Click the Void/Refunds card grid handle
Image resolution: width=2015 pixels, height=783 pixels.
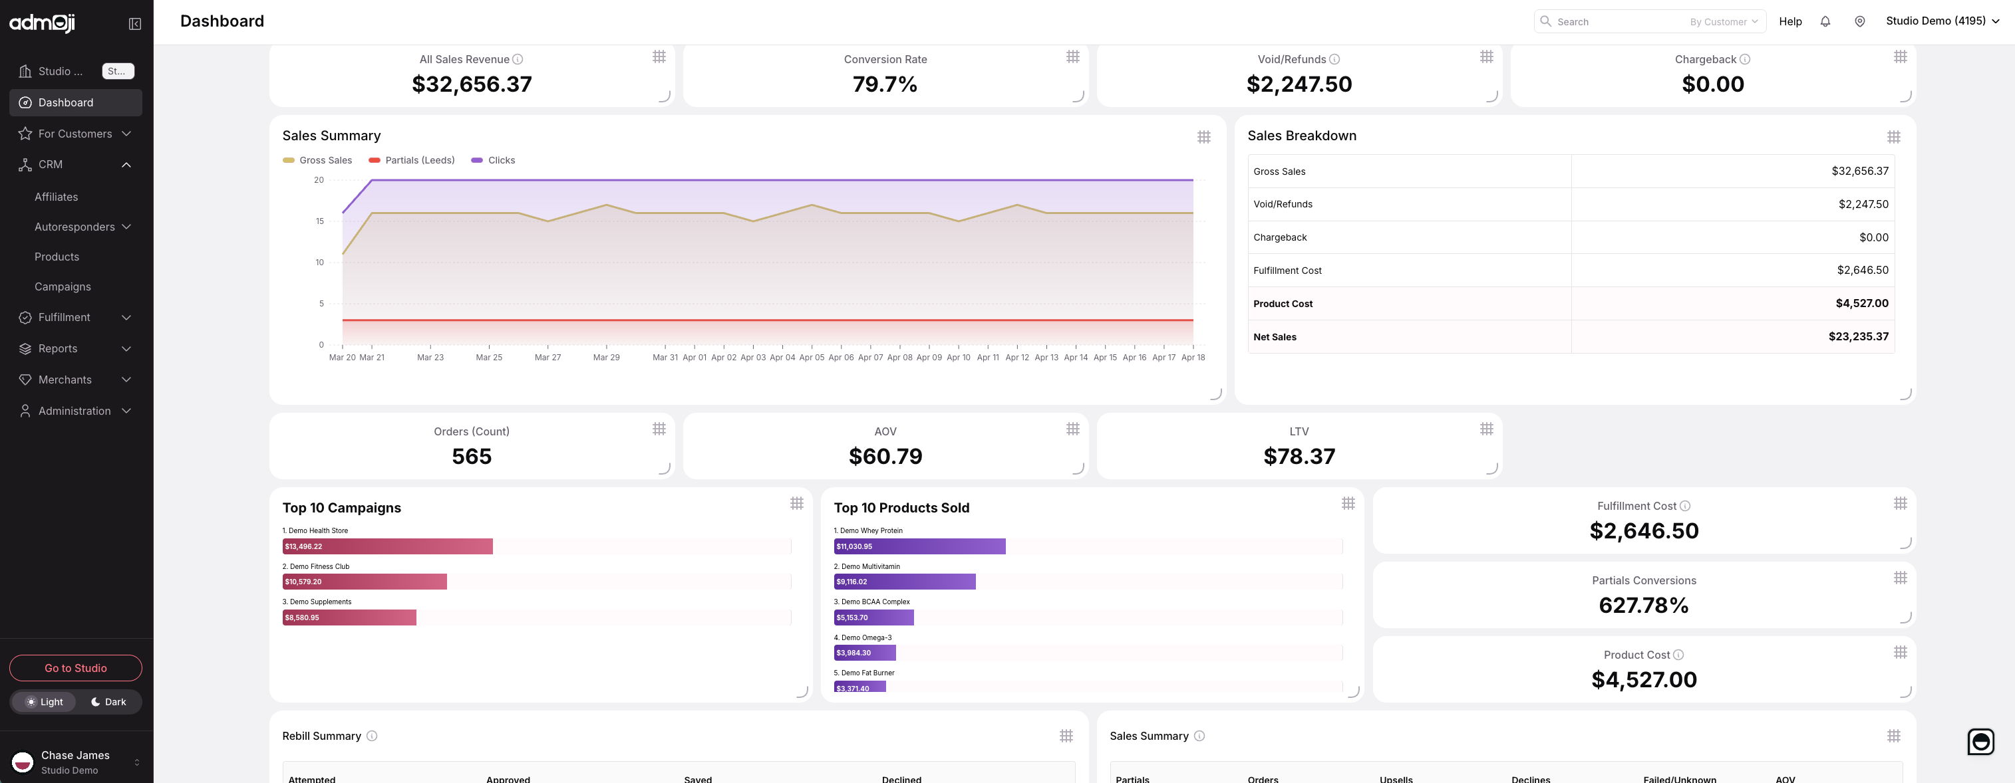point(1487,56)
